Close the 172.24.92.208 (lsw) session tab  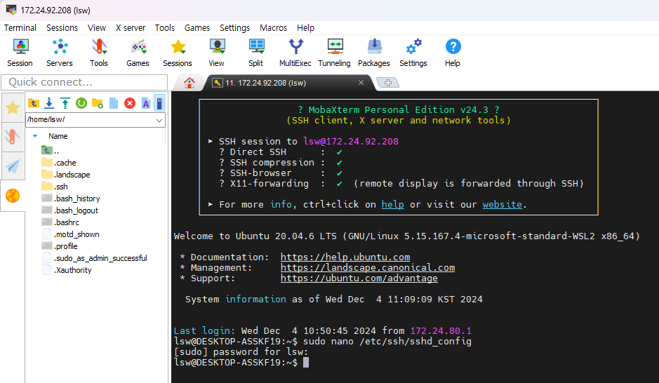(361, 83)
